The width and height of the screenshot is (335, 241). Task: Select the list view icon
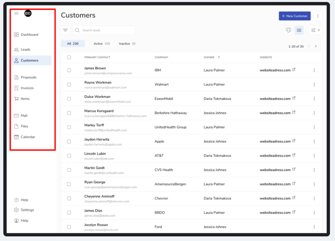(299, 30)
